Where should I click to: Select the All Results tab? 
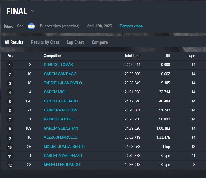tap(14, 42)
